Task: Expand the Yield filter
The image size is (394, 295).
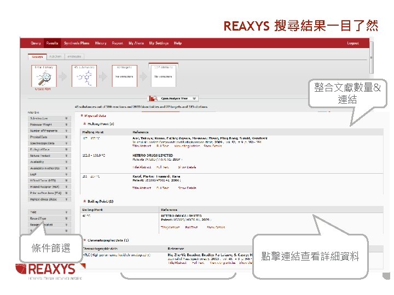Action: pyautogui.click(x=49, y=212)
